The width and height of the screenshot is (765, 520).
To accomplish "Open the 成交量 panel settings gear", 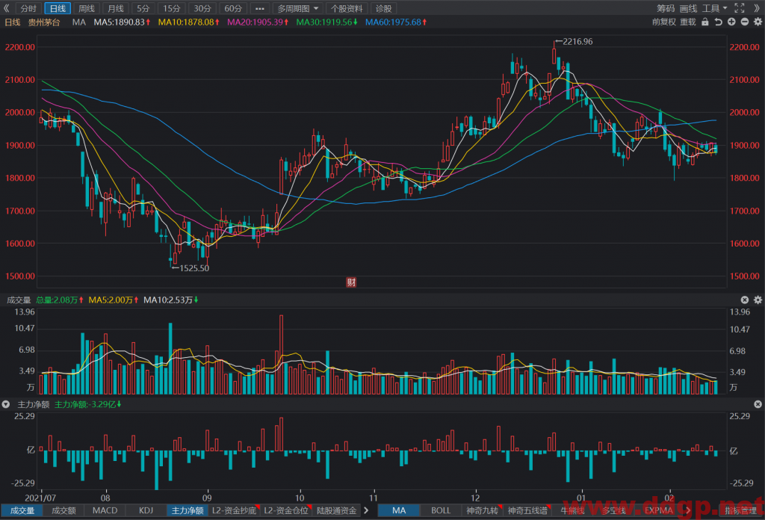I will 758,300.
